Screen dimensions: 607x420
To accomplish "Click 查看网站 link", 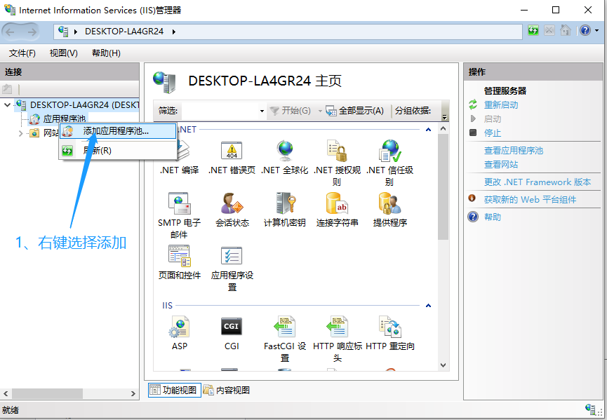I will click(x=501, y=164).
